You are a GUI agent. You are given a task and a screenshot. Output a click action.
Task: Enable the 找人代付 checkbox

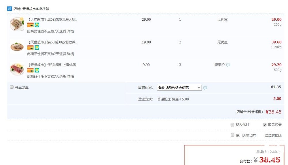point(232,125)
